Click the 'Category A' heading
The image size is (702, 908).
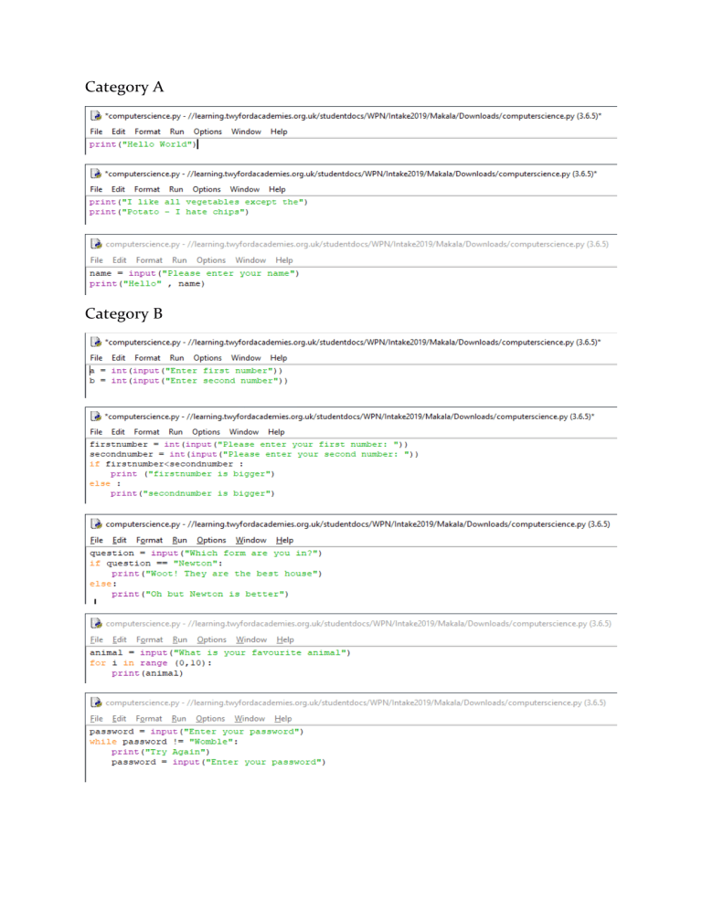[124, 88]
